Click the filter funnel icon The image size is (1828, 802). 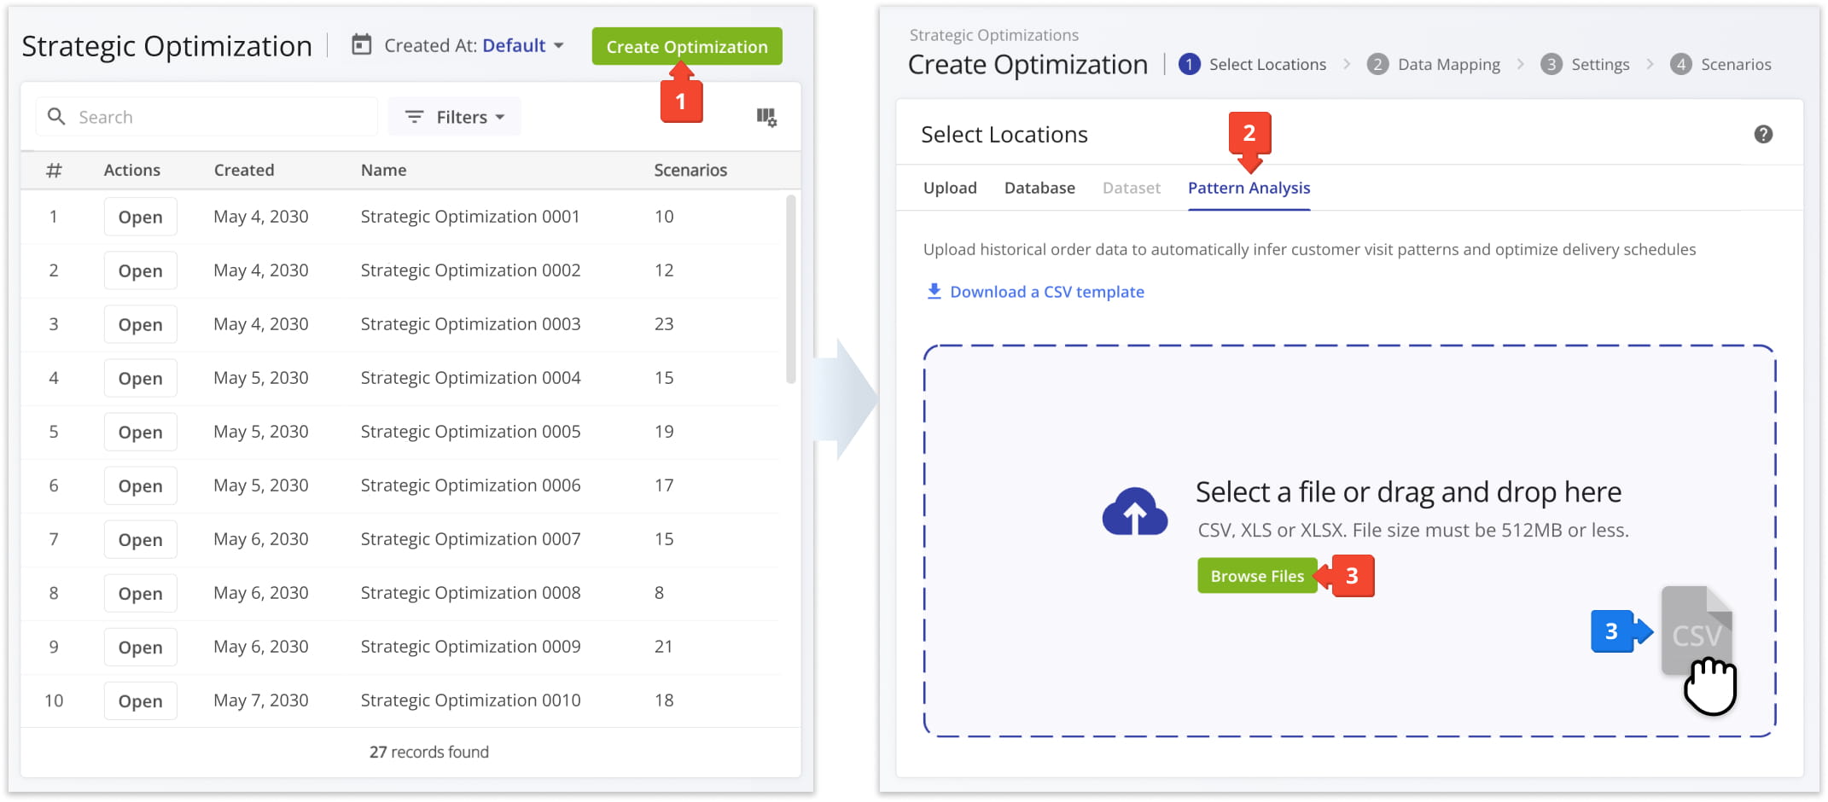pyautogui.click(x=415, y=116)
